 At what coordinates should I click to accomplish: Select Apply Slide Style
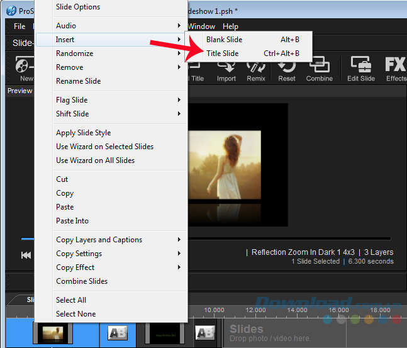pyautogui.click(x=111, y=133)
